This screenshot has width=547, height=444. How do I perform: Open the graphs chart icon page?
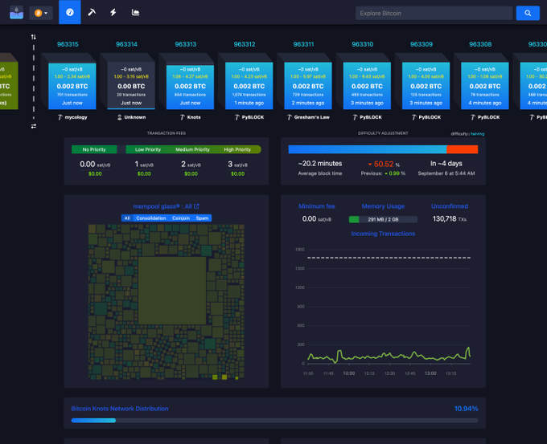click(x=135, y=13)
